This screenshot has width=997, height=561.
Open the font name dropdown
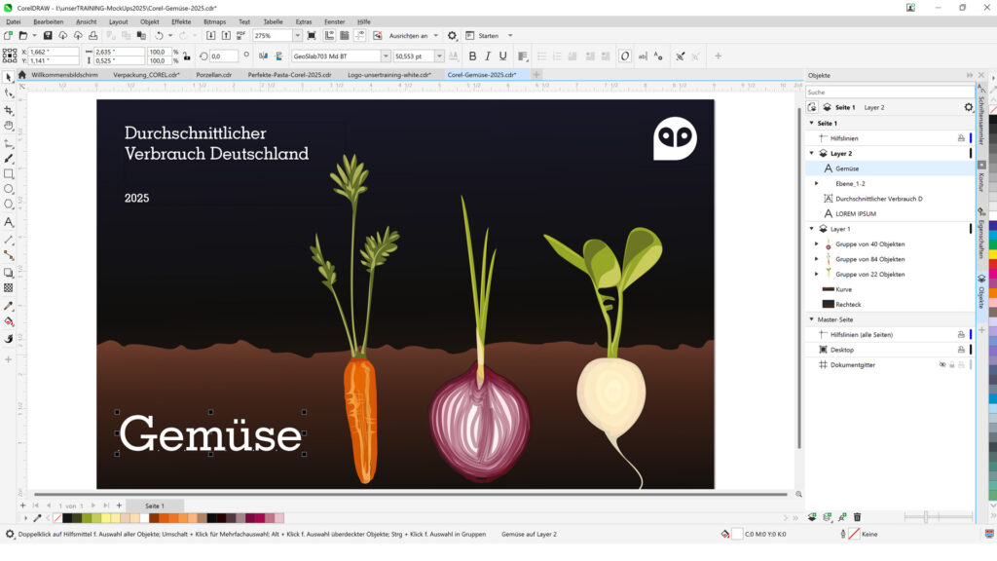pyautogui.click(x=386, y=56)
